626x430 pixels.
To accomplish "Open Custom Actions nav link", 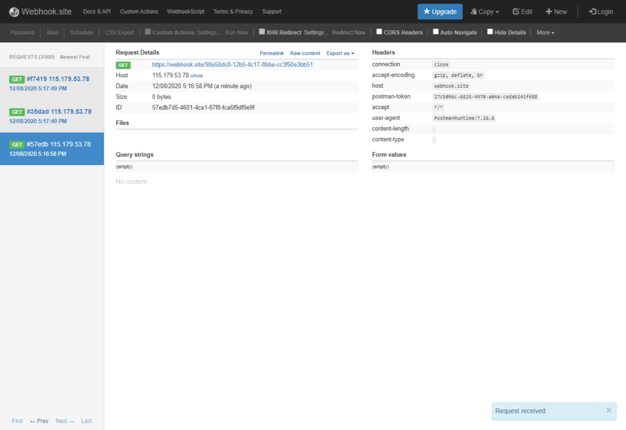I will pyautogui.click(x=139, y=11).
